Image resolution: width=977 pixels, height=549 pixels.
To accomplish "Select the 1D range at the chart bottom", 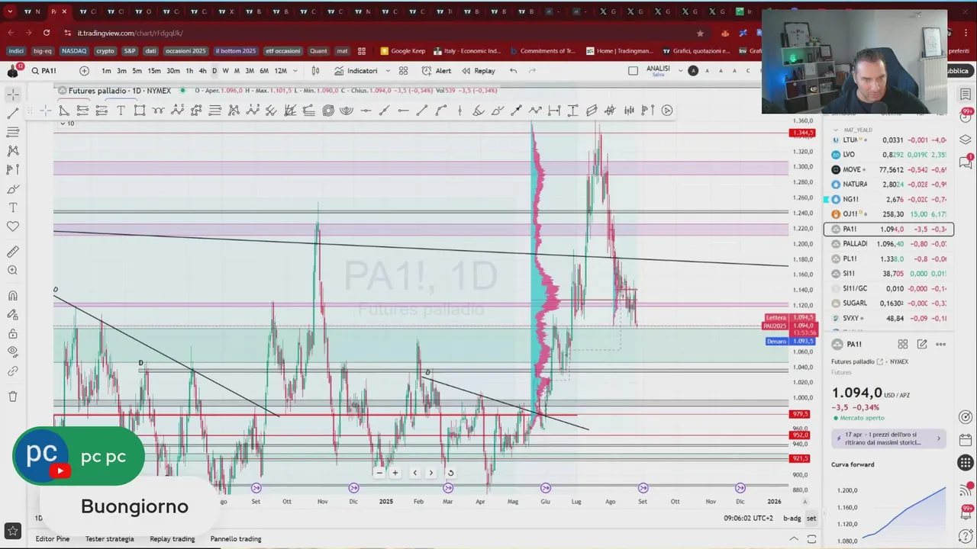I will coord(39,518).
